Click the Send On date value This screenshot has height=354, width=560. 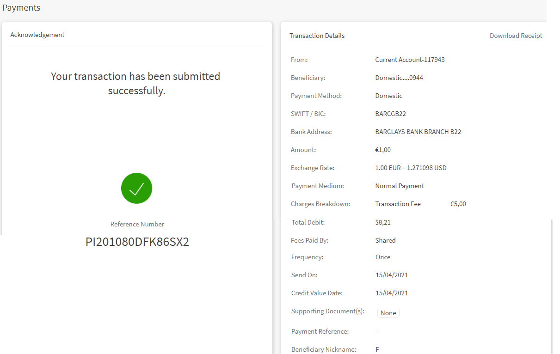392,275
